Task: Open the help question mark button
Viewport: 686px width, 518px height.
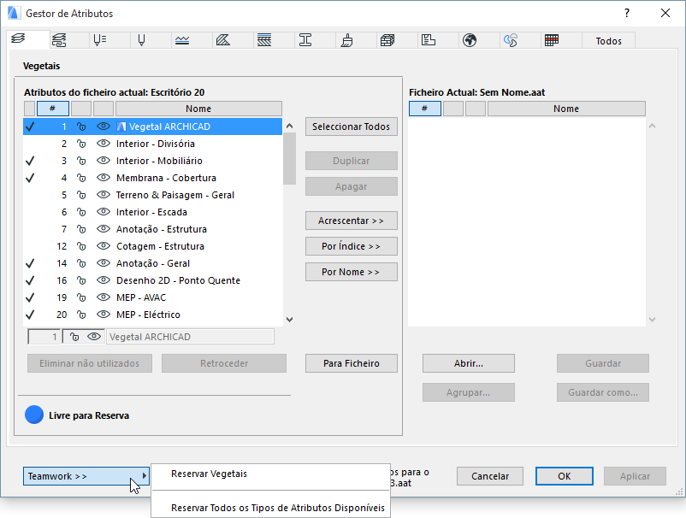Action: [627, 13]
